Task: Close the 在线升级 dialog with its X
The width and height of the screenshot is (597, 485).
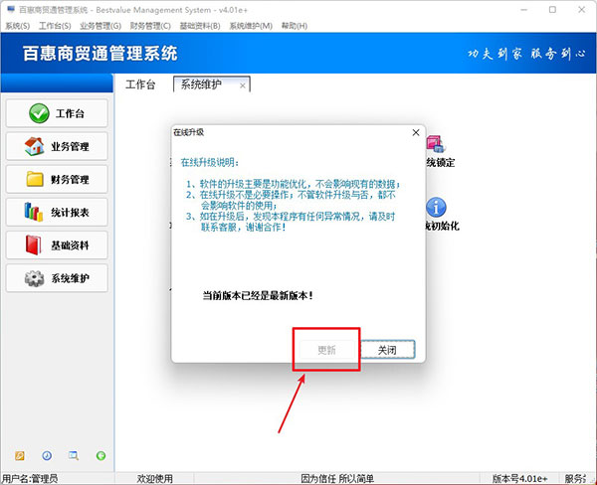Action: [416, 132]
